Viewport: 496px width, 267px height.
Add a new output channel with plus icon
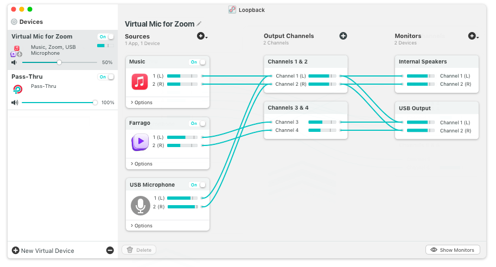click(343, 36)
